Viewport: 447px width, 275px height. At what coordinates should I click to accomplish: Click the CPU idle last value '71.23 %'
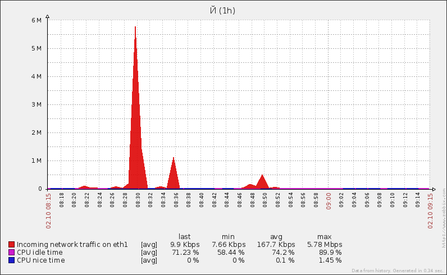click(x=185, y=252)
